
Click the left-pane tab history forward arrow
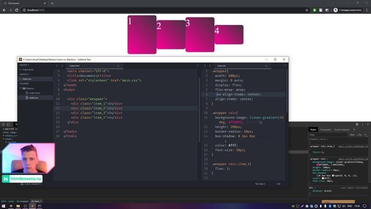[62, 66]
